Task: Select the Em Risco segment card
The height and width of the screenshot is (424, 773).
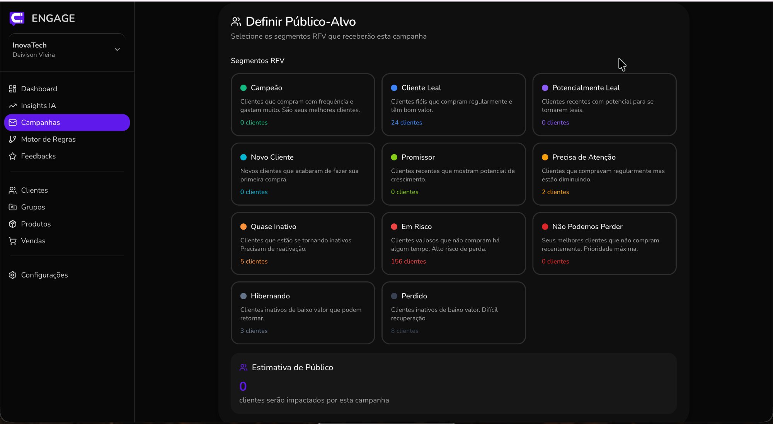Action: pyautogui.click(x=453, y=244)
